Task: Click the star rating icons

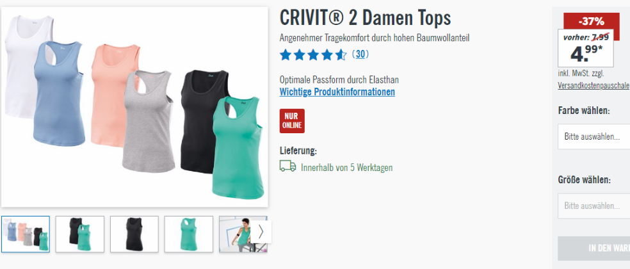Action: pos(313,54)
